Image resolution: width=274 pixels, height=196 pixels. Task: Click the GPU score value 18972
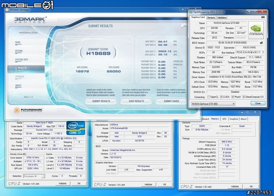point(82,71)
